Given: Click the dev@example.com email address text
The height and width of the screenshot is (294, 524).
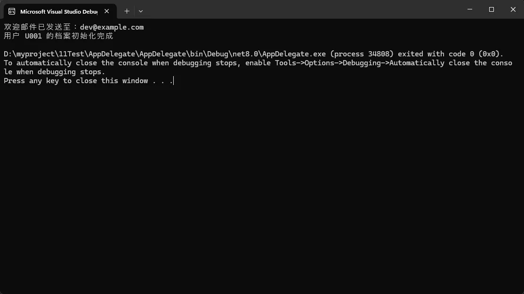Looking at the screenshot, I should tap(112, 27).
